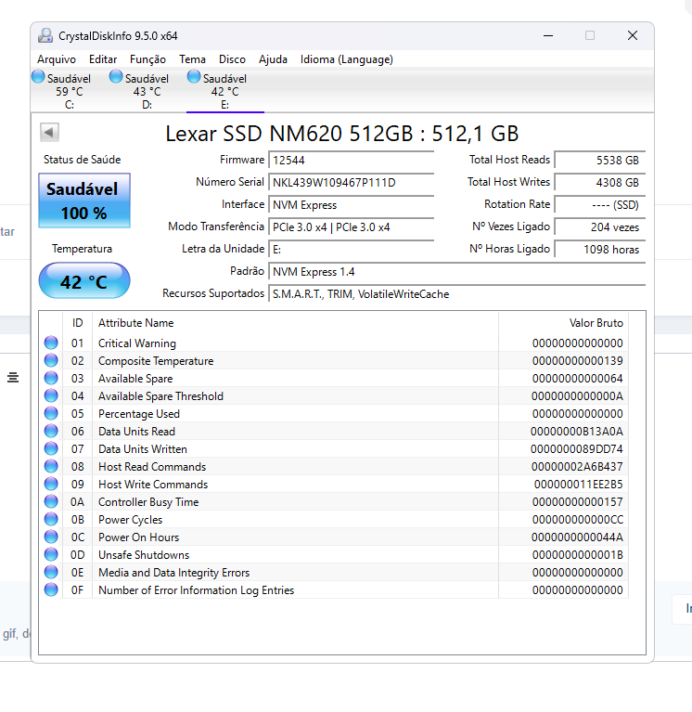Click Nº Vezes Ligado value 204 vezes
Screen dimensions: 692x712
point(600,227)
